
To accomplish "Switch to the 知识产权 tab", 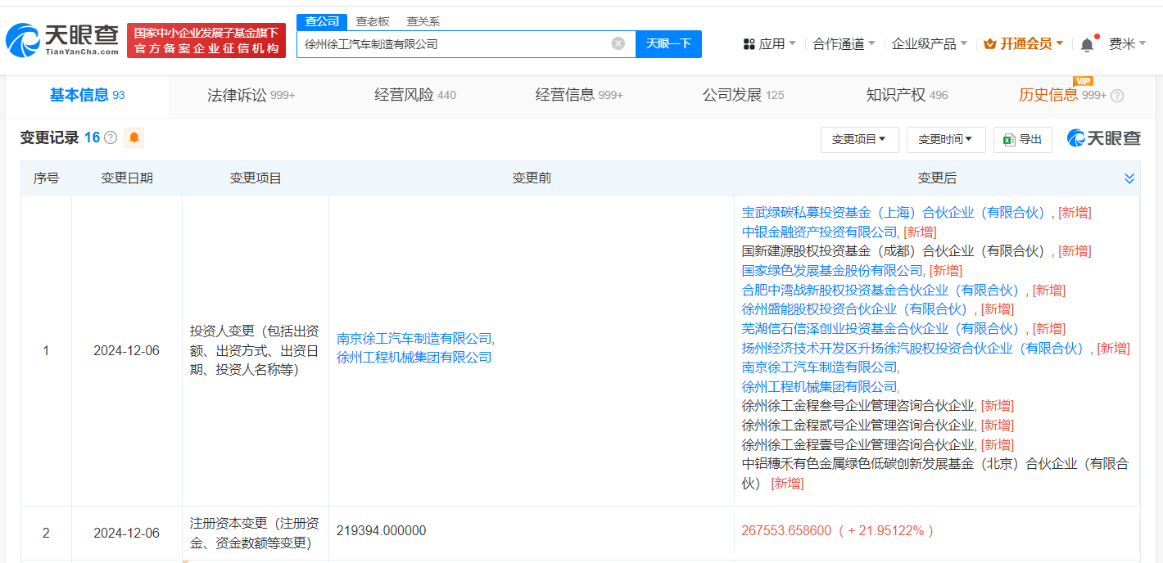I will click(x=907, y=95).
